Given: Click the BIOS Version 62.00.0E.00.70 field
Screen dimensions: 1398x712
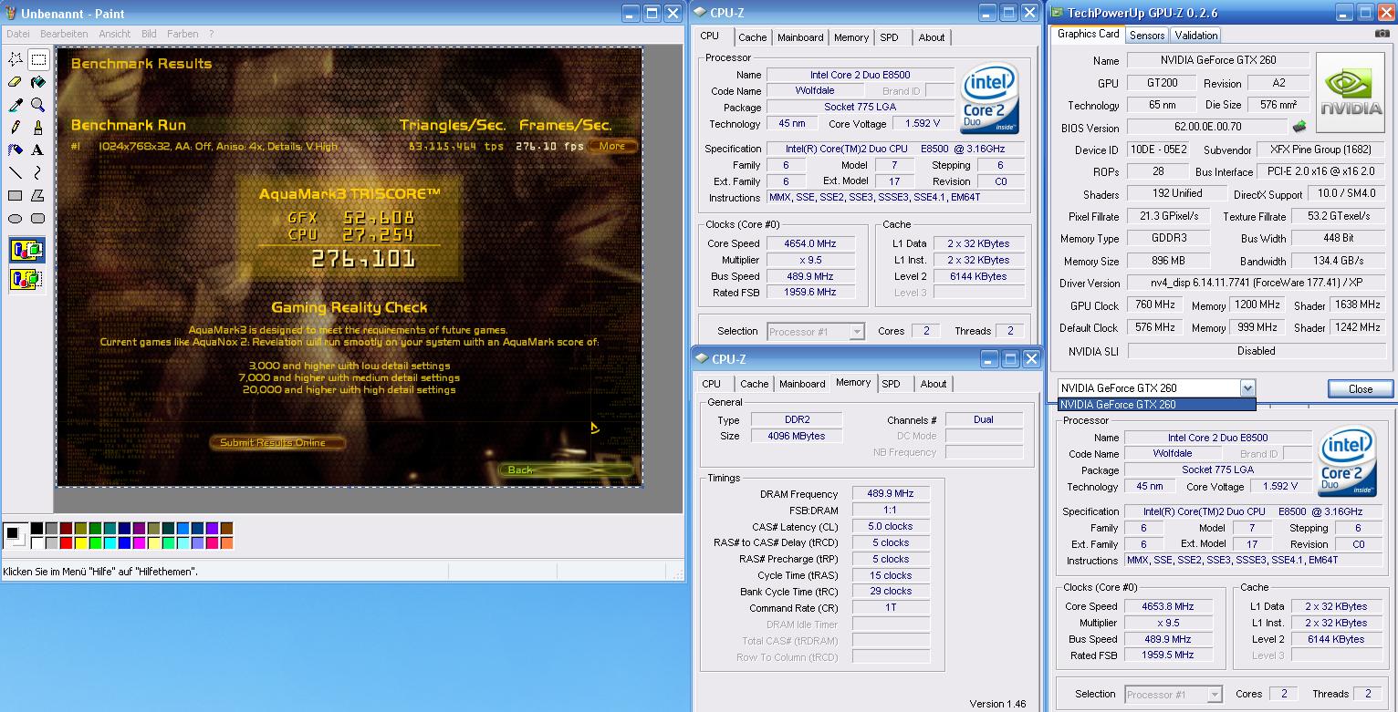Looking at the screenshot, I should pyautogui.click(x=1206, y=128).
